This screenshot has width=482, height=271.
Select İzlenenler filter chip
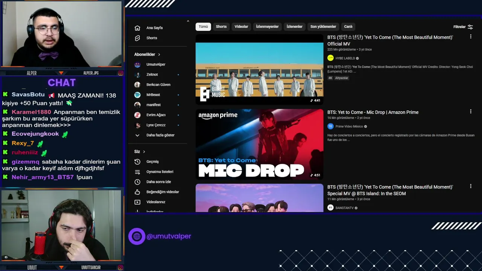294,27
